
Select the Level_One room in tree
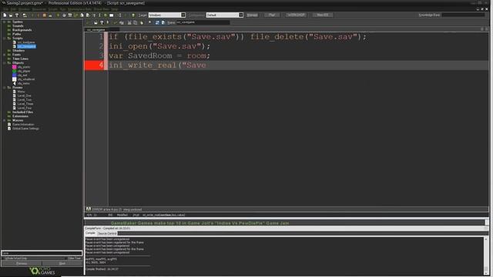(24, 95)
